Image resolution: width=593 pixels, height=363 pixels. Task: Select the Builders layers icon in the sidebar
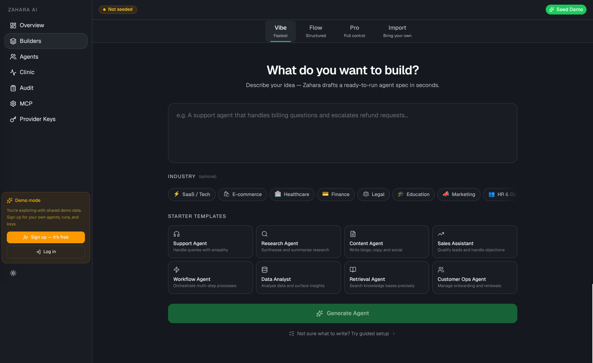13,41
